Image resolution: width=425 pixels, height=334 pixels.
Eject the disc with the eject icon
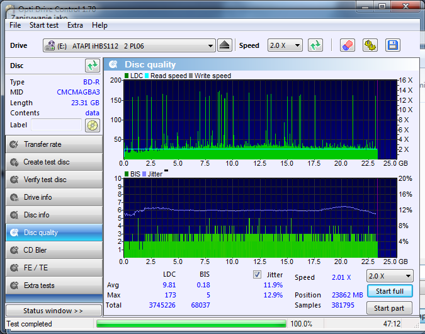(x=224, y=45)
